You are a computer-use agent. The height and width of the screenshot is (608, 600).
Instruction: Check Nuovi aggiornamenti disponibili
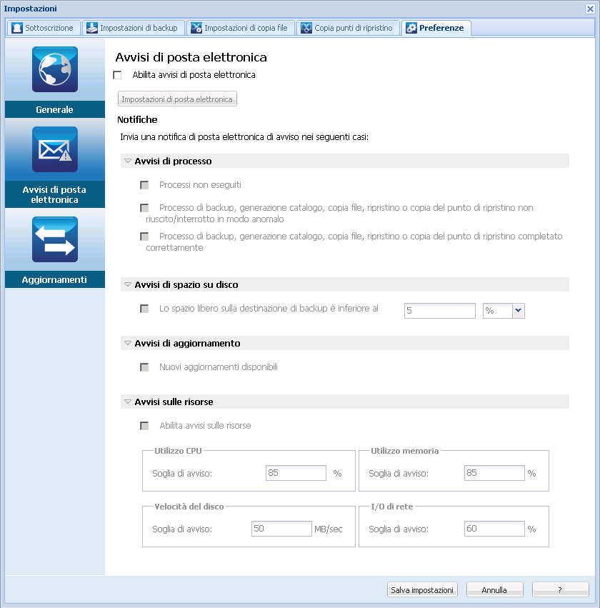tap(144, 367)
